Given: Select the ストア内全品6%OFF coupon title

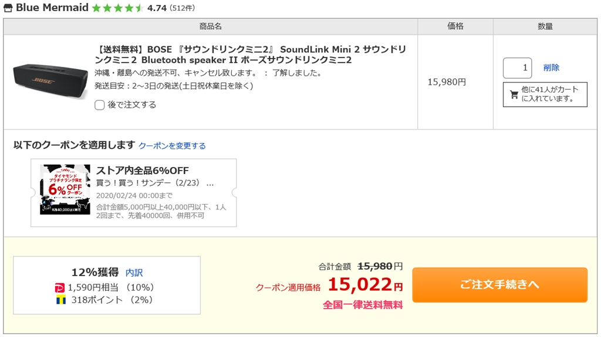Looking at the screenshot, I should (x=143, y=171).
